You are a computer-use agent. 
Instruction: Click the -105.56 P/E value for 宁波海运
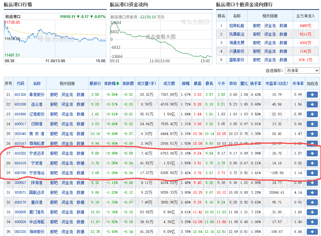click(x=277, y=173)
